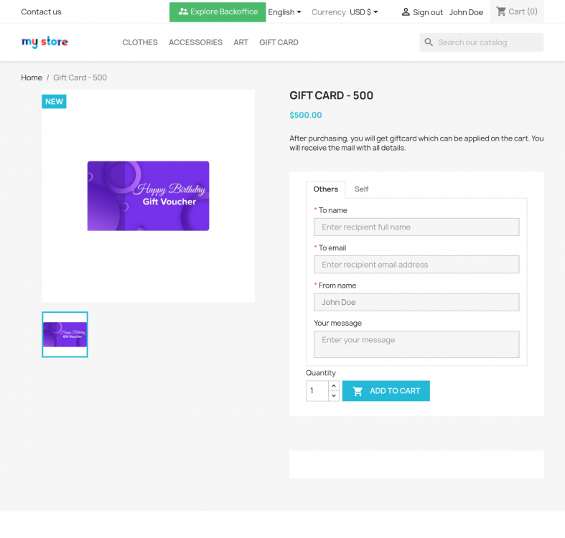The image size is (565, 538).
Task: Open the Currency USD $ dropdown
Action: point(345,12)
